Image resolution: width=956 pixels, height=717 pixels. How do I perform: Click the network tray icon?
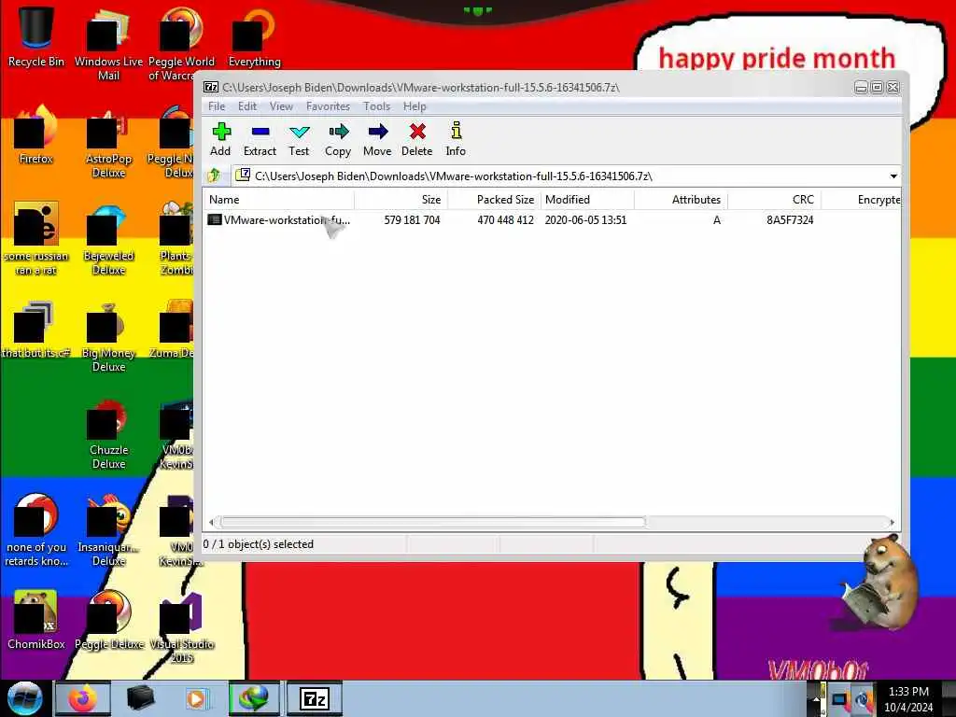[x=839, y=699]
